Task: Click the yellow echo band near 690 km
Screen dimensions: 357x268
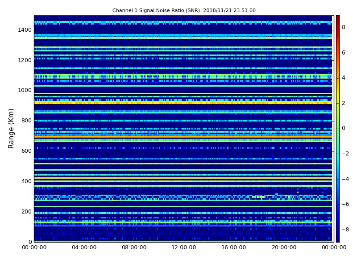Action: coord(183,137)
